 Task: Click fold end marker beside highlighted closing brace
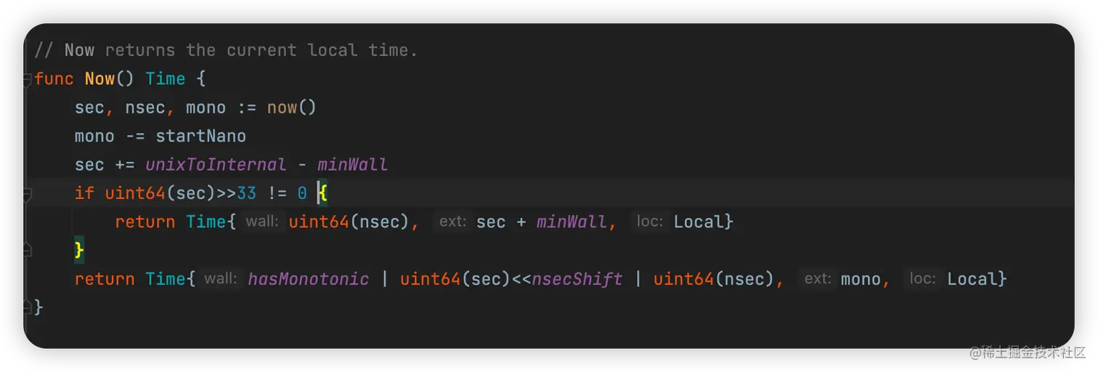coord(28,251)
